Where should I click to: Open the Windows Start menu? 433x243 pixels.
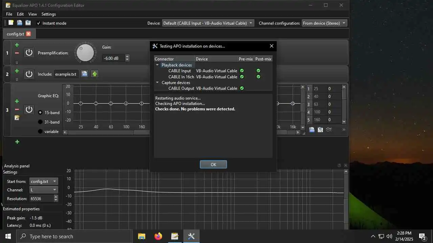coord(8,236)
